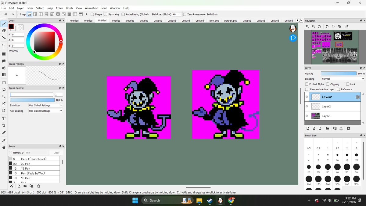Image resolution: width=366 pixels, height=206 pixels.
Task: Select the Lasso selection tool
Action: (x=4, y=90)
